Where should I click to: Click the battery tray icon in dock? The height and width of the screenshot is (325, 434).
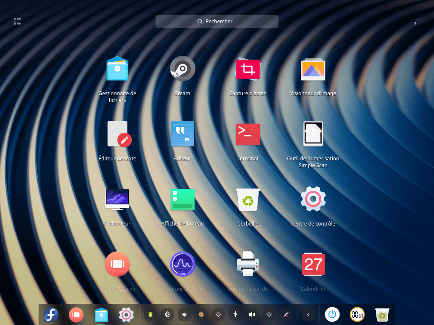coord(150,314)
